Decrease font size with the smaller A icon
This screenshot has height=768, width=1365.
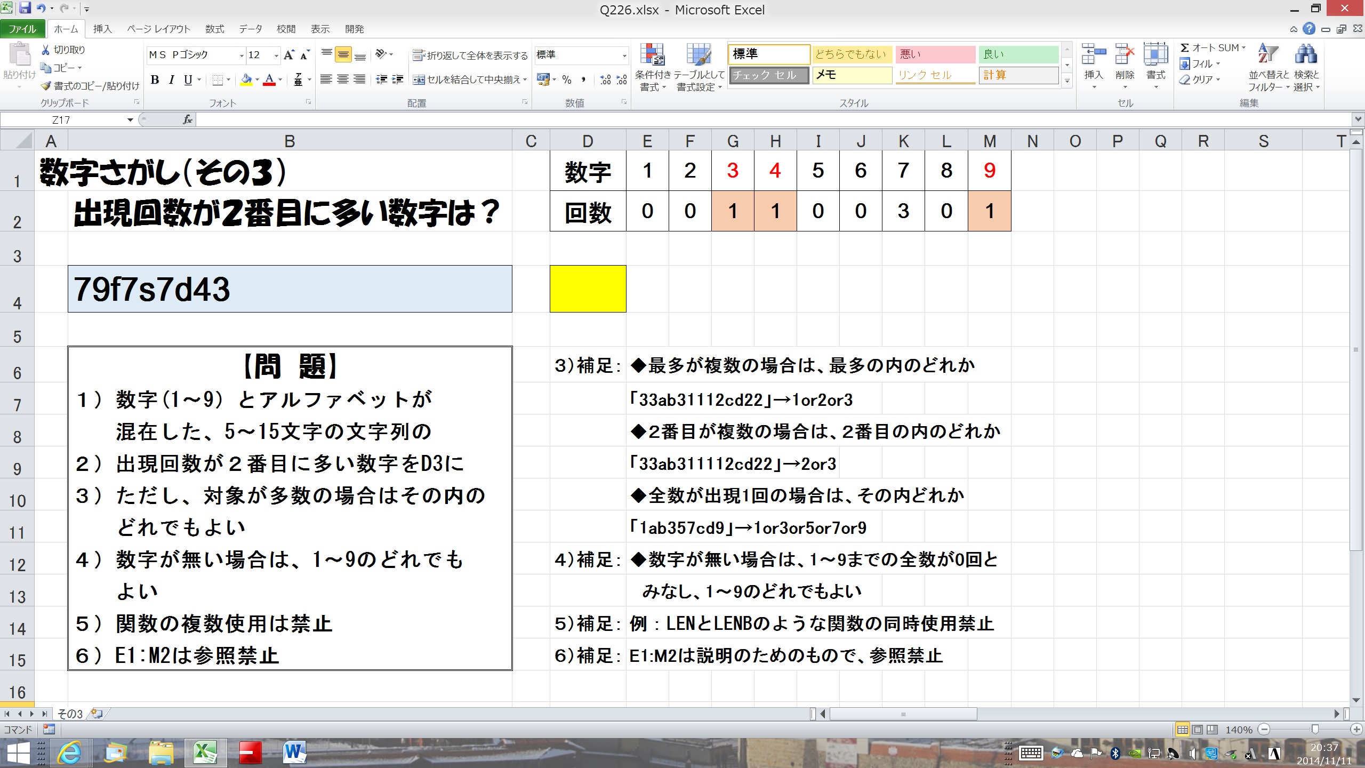(305, 54)
